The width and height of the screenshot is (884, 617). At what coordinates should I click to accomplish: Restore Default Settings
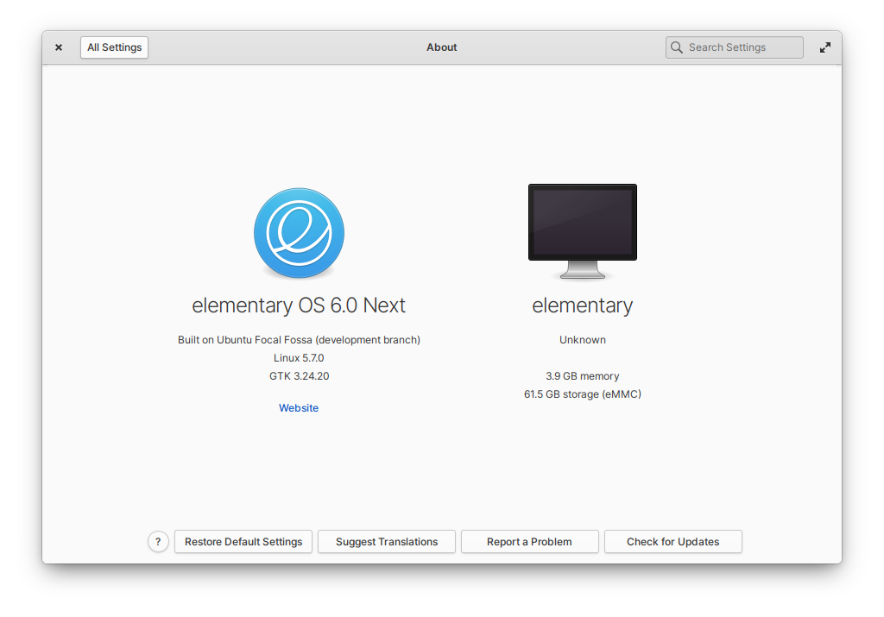point(243,541)
